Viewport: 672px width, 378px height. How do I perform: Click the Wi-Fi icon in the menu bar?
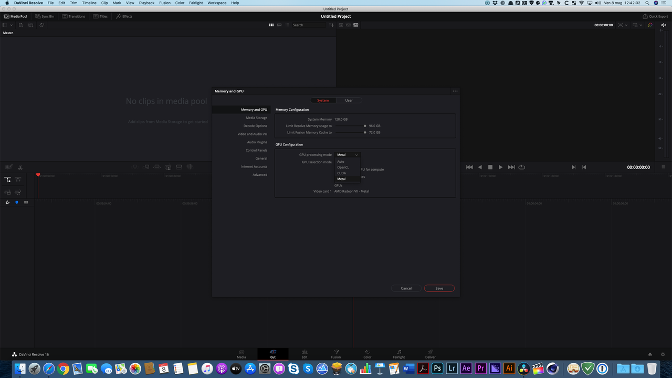tap(581, 3)
